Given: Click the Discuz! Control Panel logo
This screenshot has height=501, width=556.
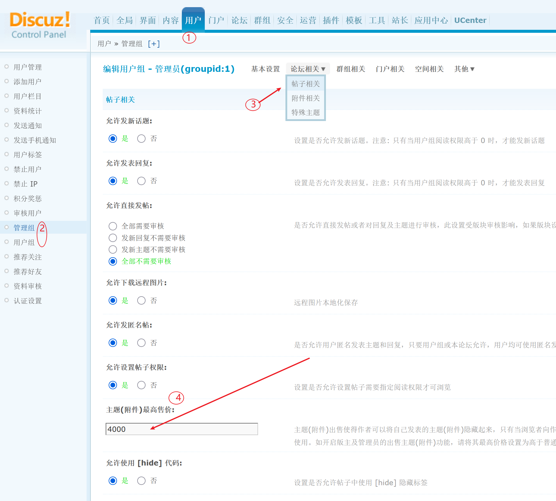Looking at the screenshot, I should point(40,25).
